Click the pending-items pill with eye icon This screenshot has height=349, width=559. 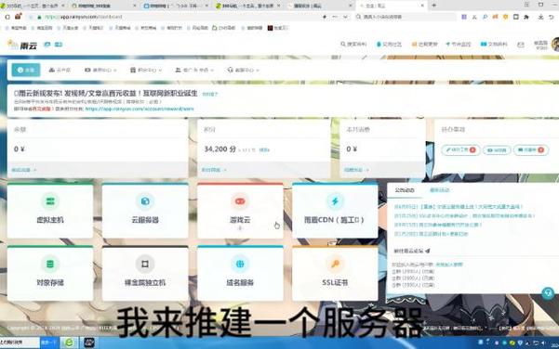(497, 150)
